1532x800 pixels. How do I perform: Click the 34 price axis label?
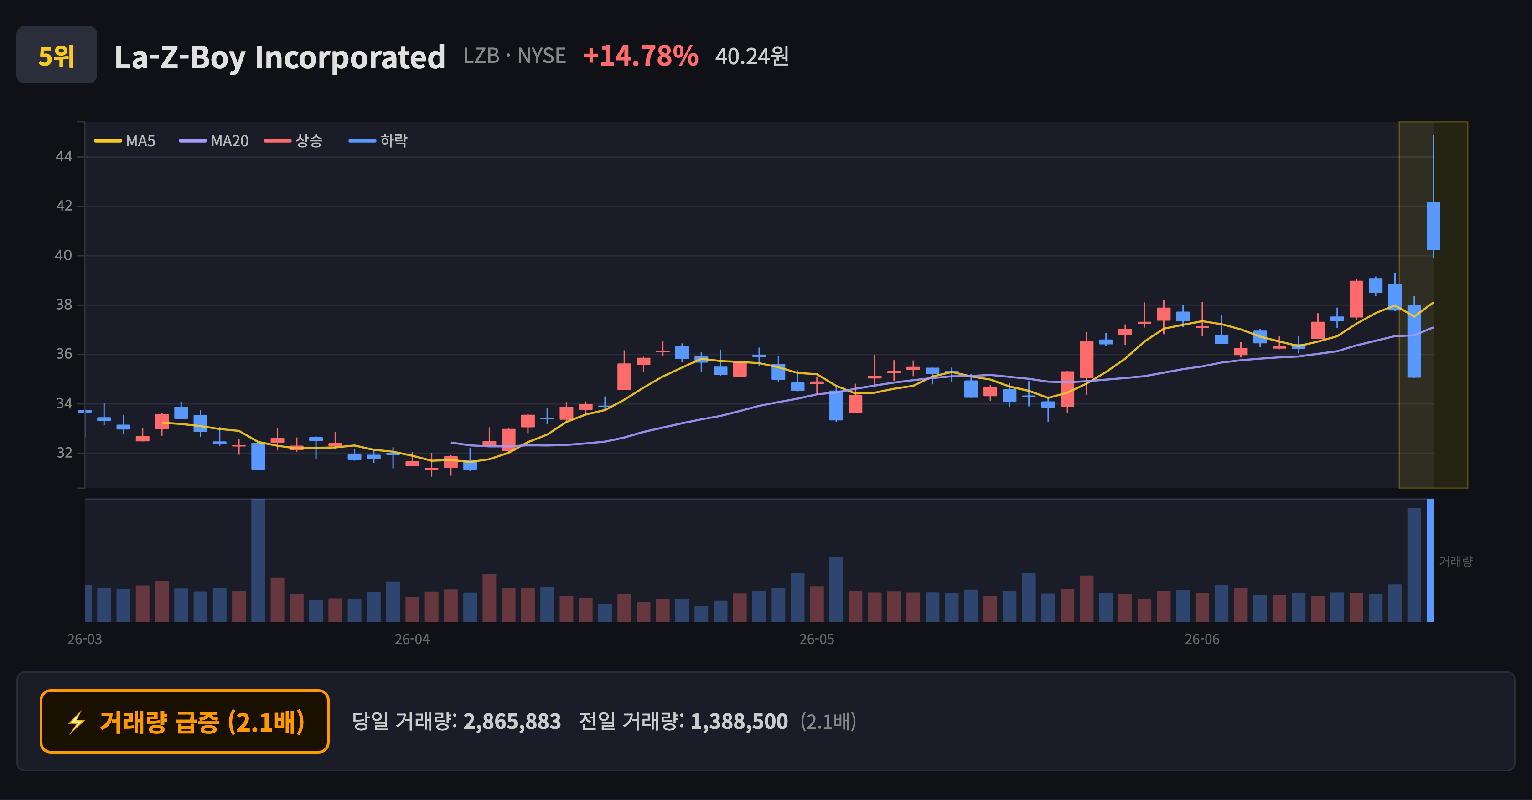pyautogui.click(x=64, y=403)
